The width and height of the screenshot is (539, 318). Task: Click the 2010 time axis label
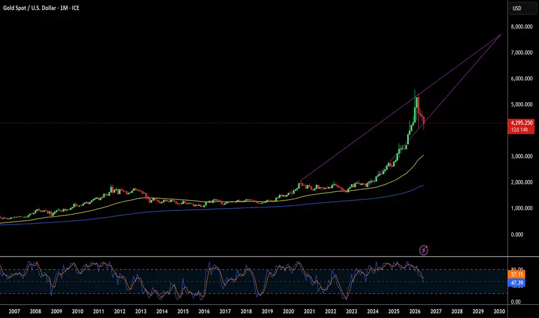point(77,311)
